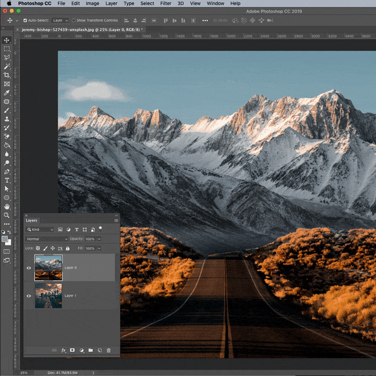
Task: Click the jeremy-bishop document tab
Action: pos(79,29)
